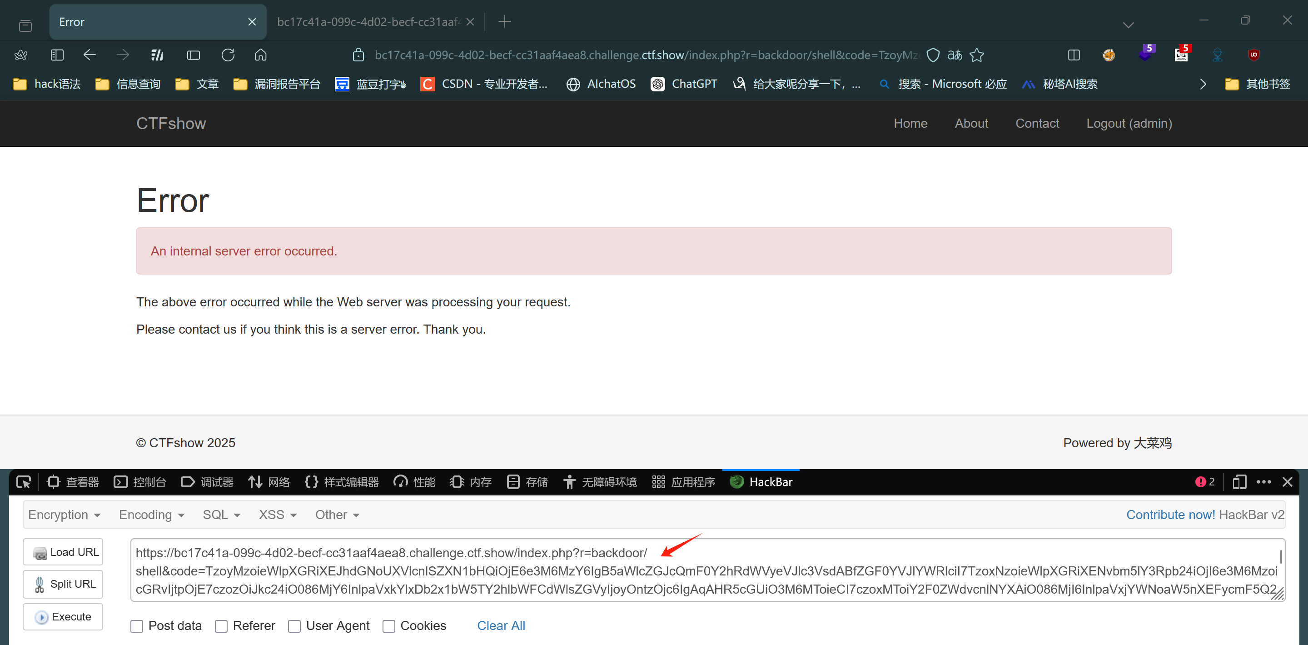This screenshot has width=1308, height=645.
Task: Click the HackBar URL text area
Action: (706, 570)
